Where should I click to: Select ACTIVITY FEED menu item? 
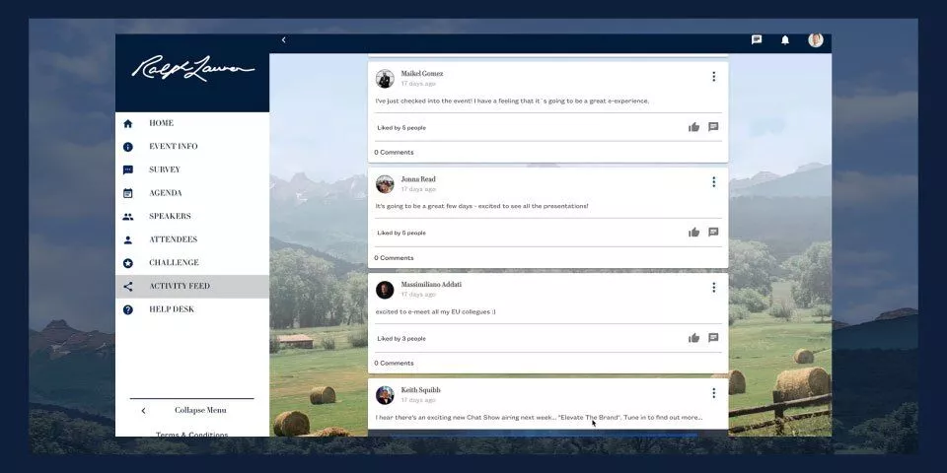coord(192,286)
